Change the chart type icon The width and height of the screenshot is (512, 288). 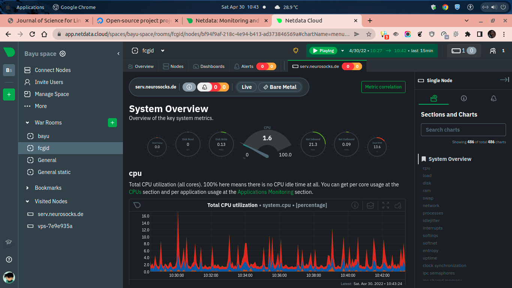click(x=370, y=205)
